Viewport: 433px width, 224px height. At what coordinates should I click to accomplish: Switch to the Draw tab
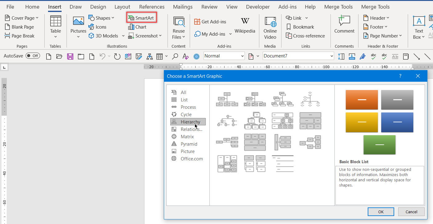[76, 7]
